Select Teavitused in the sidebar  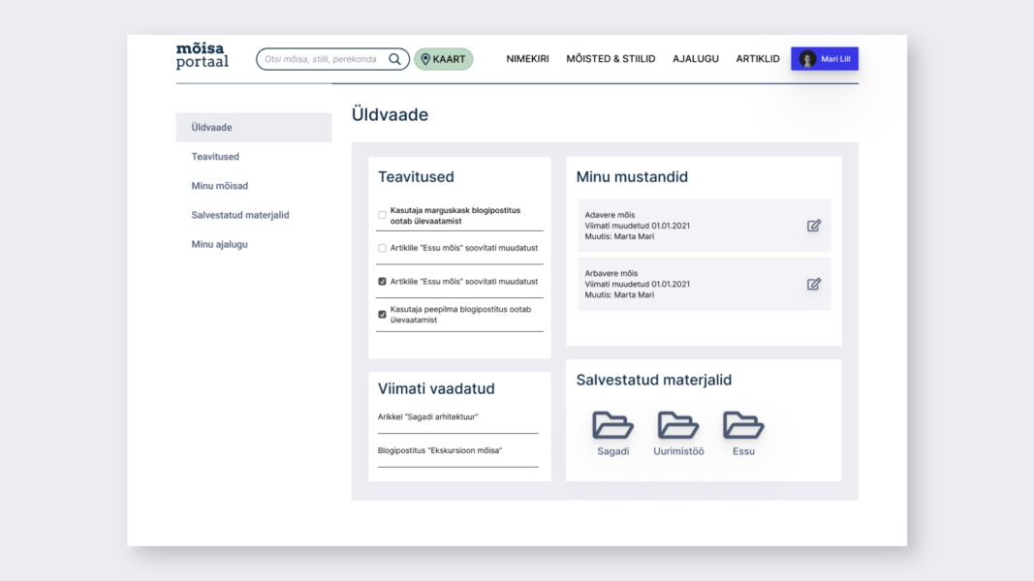[x=215, y=157]
